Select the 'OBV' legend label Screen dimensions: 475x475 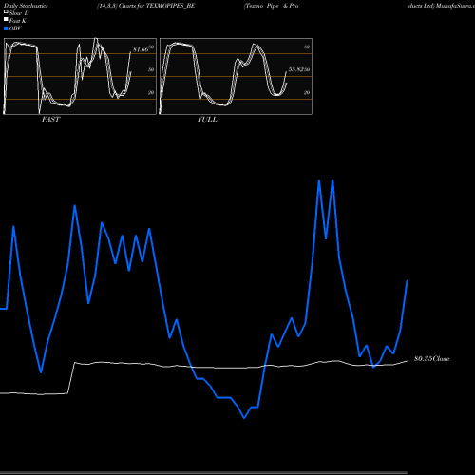15,28
